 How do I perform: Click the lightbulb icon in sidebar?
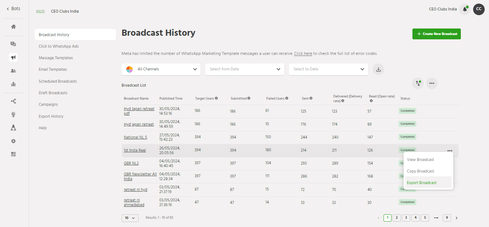tap(13, 115)
